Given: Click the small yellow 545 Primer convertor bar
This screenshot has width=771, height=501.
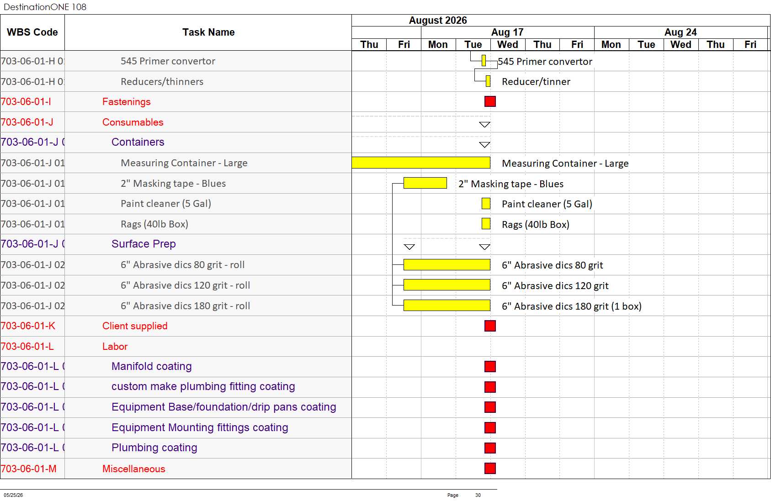Looking at the screenshot, I should pos(484,60).
